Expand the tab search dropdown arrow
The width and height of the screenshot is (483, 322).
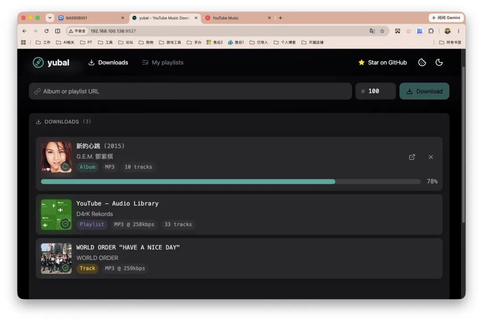pos(50,18)
